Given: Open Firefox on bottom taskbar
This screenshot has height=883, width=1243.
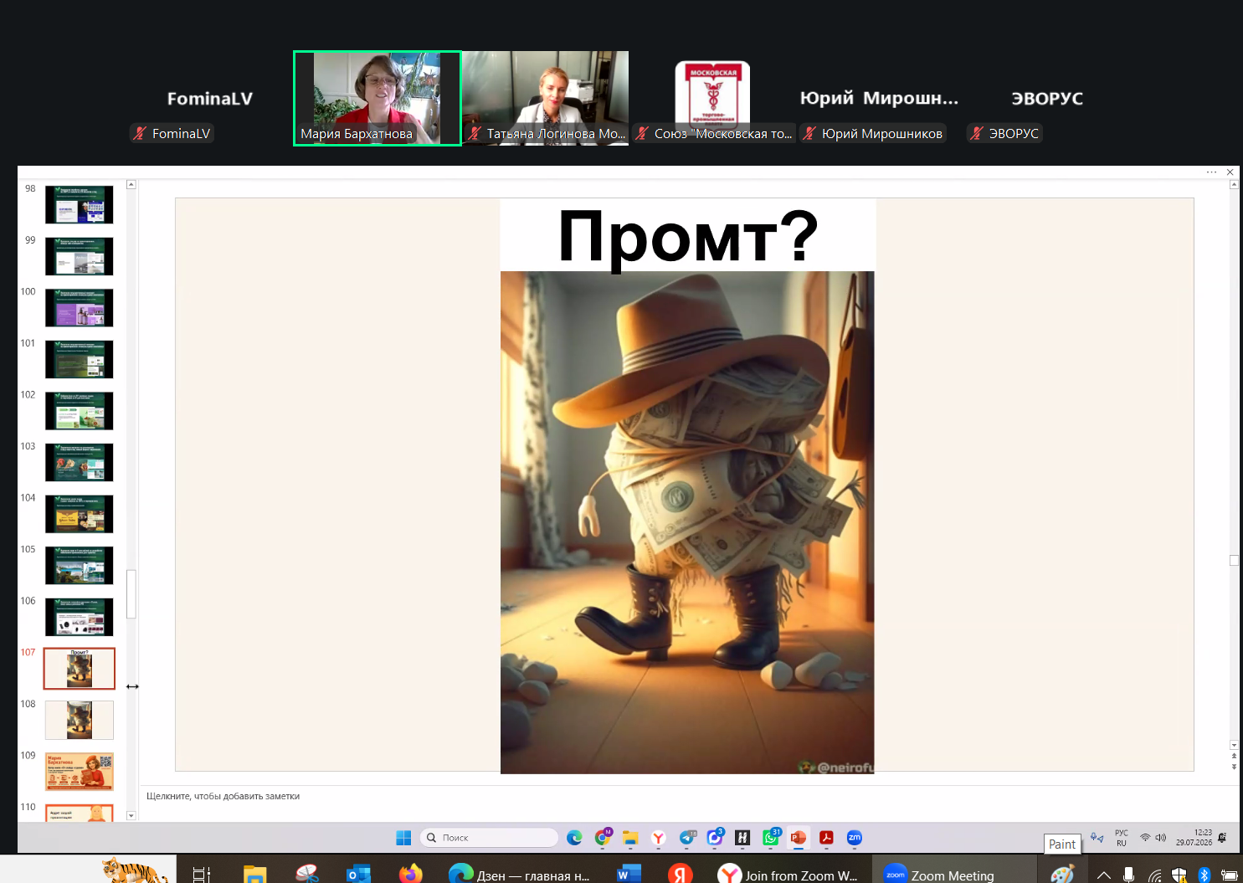Looking at the screenshot, I should (411, 875).
